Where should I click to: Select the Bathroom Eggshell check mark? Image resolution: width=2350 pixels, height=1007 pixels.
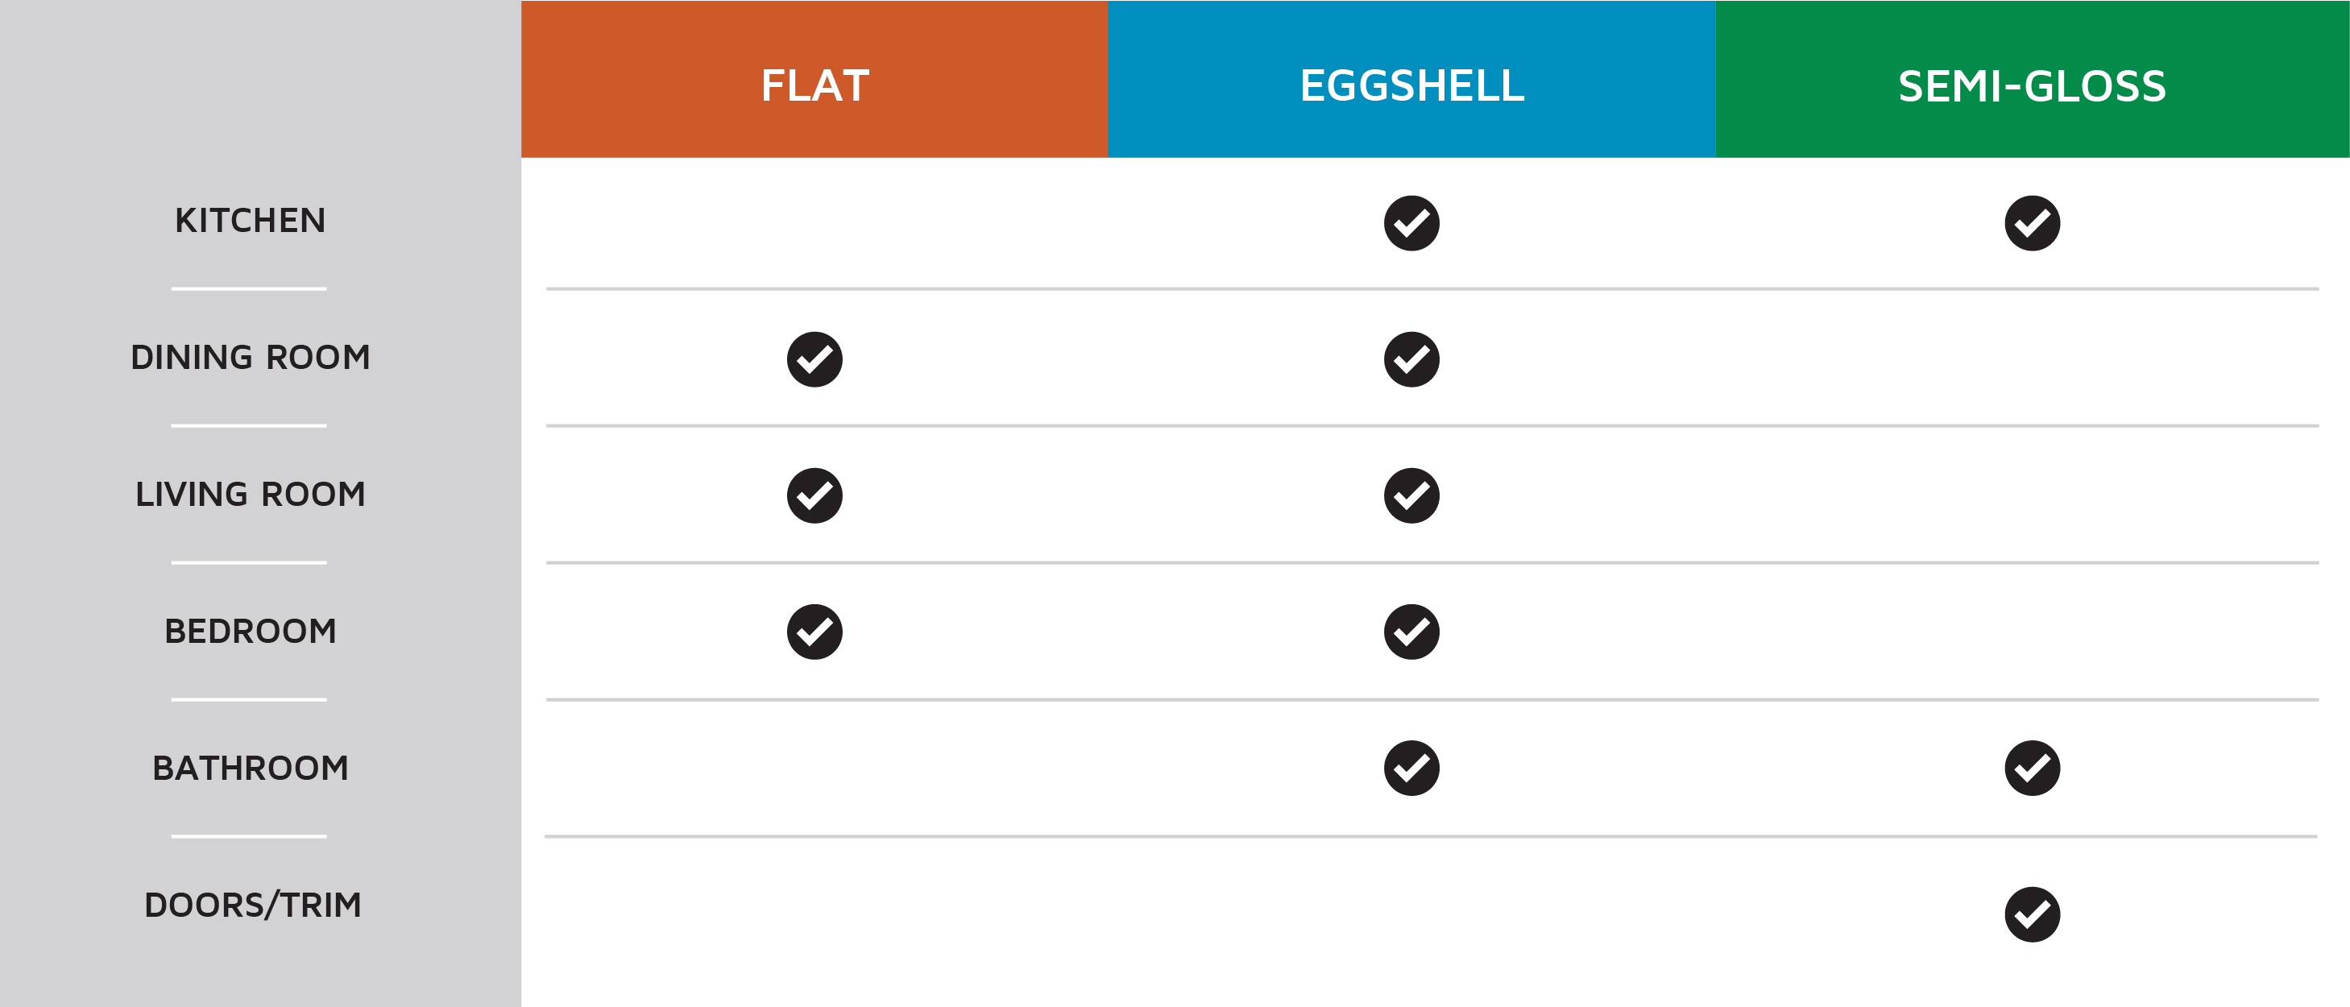(x=1411, y=768)
